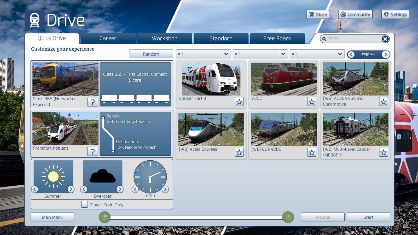Select next weather after Overcast

coord(120,189)
